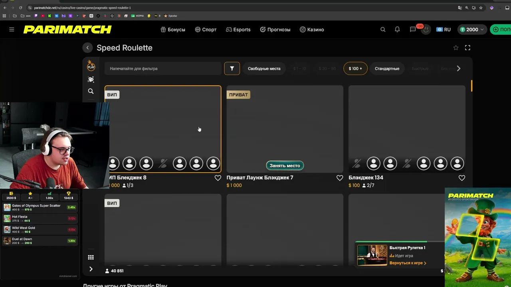This screenshot has width=511, height=287.
Task: Go to the Parimatch logo home
Action: click(x=67, y=29)
